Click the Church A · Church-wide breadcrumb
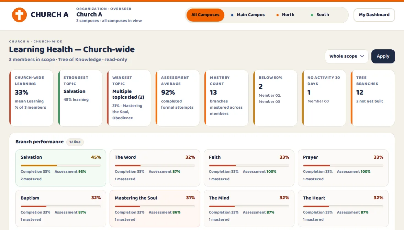This screenshot has width=404, height=230. coord(36,41)
